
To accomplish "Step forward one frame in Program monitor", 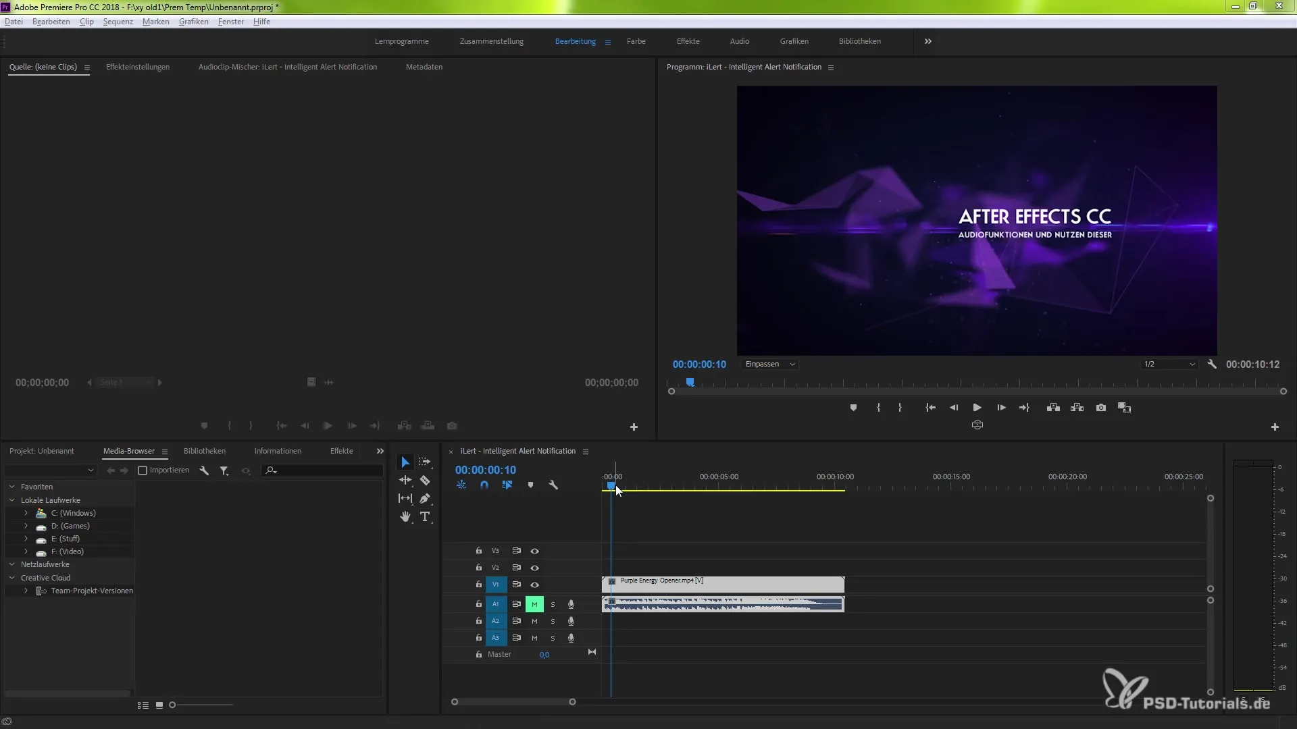I will [x=1001, y=408].
